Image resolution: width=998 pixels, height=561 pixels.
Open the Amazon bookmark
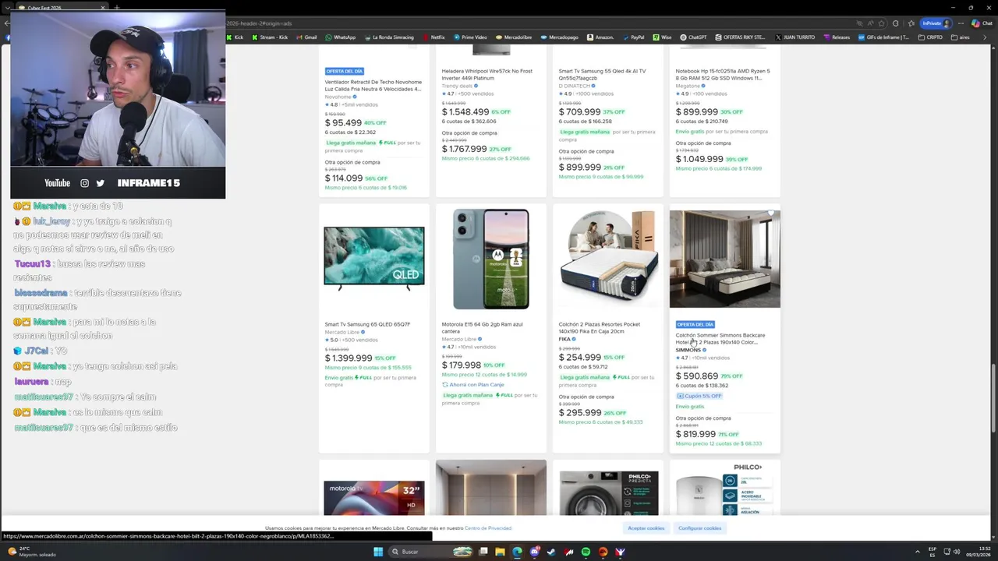point(600,37)
